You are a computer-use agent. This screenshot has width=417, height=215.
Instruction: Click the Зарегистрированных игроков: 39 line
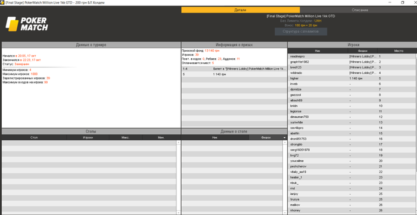pos(26,78)
